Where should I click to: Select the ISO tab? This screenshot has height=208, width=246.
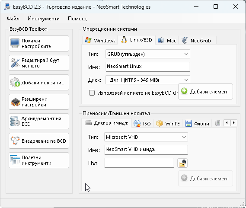click(x=142, y=124)
